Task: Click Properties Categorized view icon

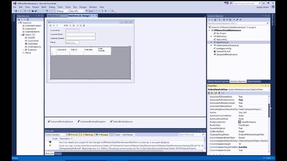Action: click(x=209, y=93)
